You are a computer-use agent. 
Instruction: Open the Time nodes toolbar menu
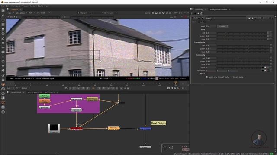point(3,20)
